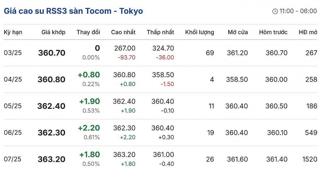Viewport: 325px width, 172px height.
Task: Click the 06/25 contract term
Action: pos(13,133)
